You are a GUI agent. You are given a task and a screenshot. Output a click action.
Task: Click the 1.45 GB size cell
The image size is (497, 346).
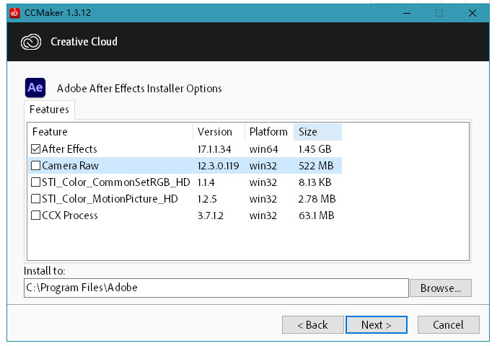315,149
